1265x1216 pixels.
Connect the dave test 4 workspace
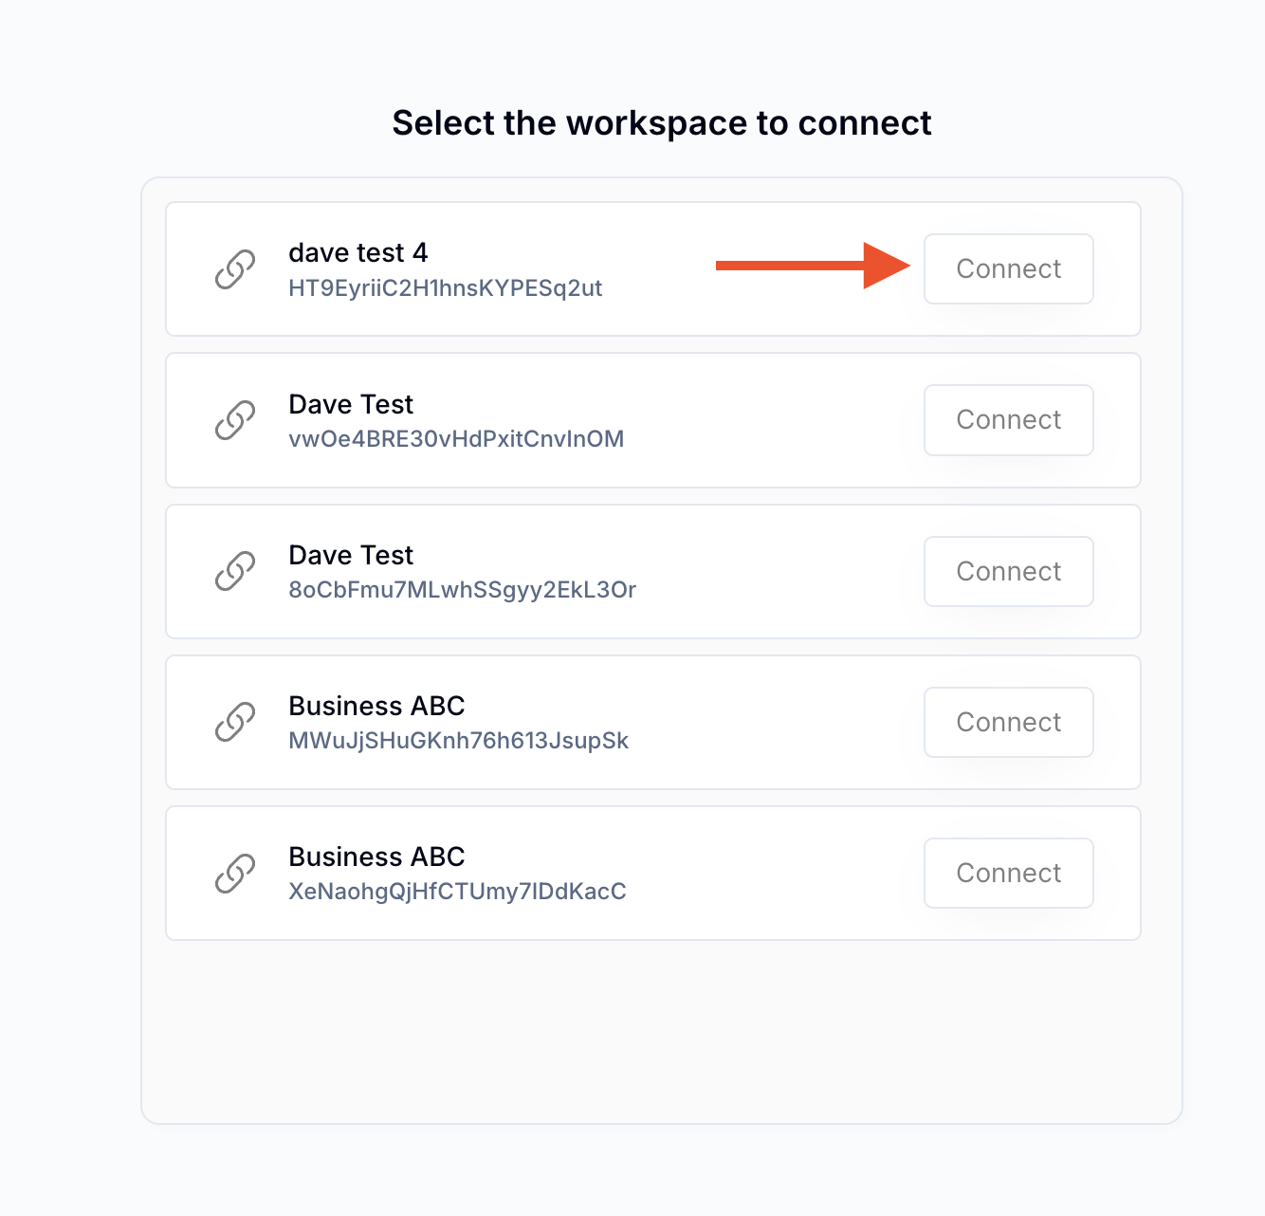click(x=1008, y=269)
